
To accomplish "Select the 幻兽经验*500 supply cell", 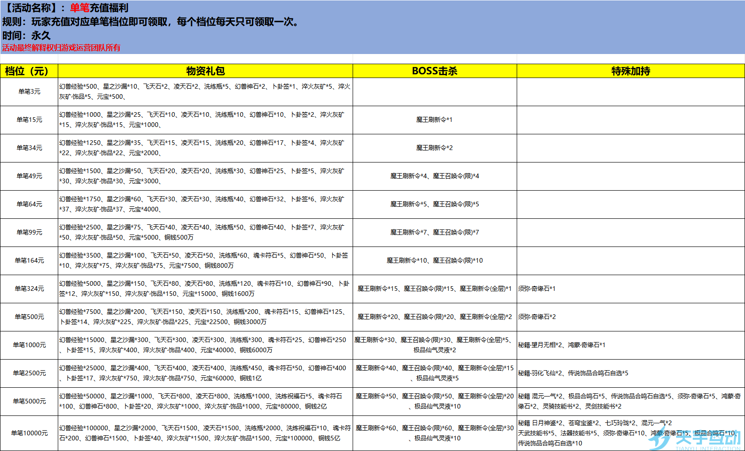I will click(x=205, y=92).
